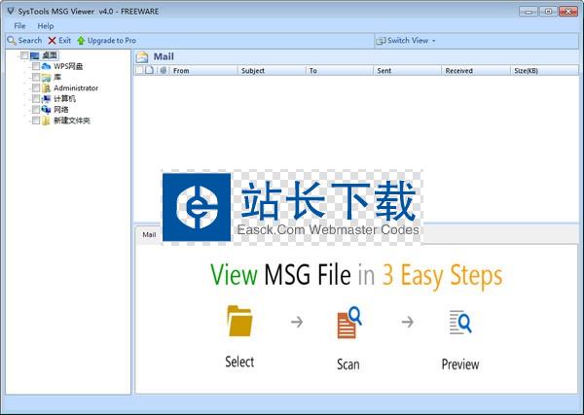Click Upgrade to Pro
The image size is (584, 415).
[x=106, y=41]
